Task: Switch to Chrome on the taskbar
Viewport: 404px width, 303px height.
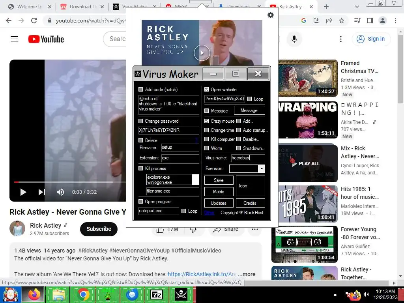Action: [x=83, y=295]
